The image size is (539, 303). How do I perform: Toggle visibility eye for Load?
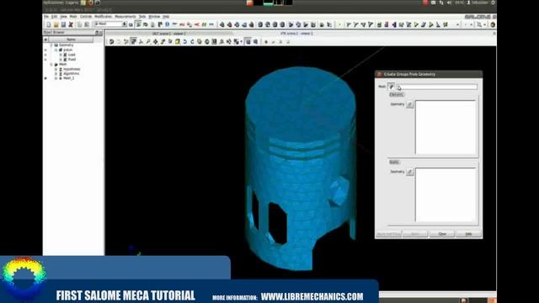45,55
